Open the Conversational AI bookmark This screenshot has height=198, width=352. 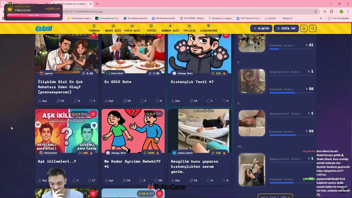click(107, 18)
